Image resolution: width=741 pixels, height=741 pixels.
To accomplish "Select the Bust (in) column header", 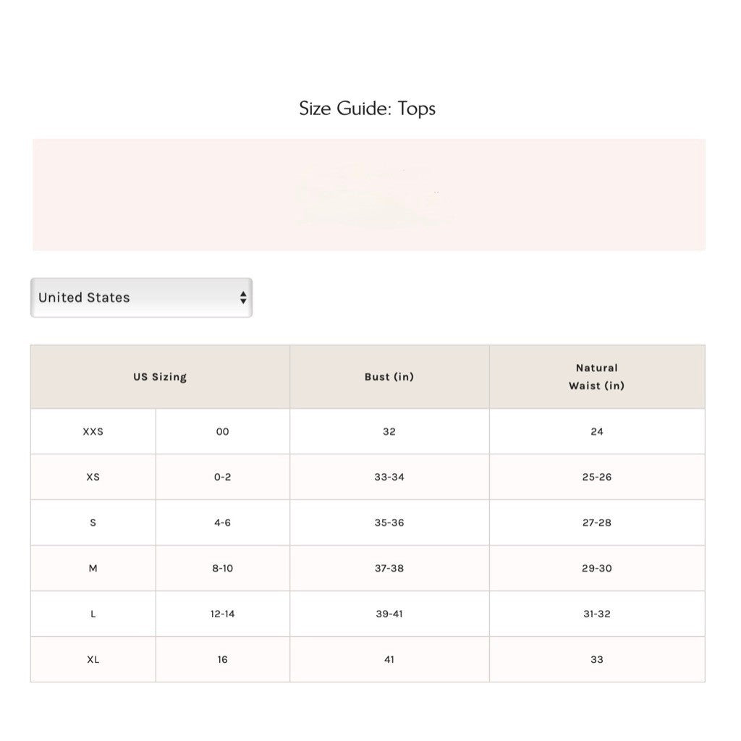I will pos(389,376).
